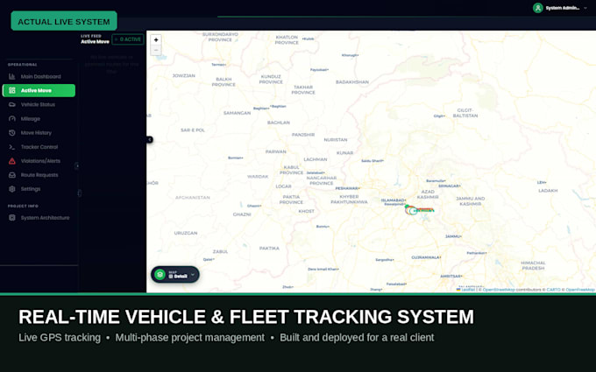Viewport: 596px width, 372px height.
Task: Click the ISLAMABAD map label
Action: tap(394, 200)
